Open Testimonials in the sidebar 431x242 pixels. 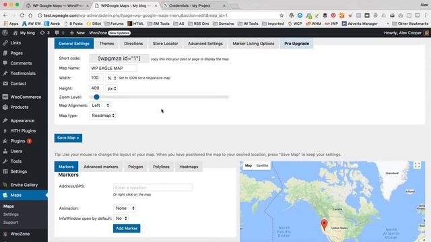[24, 73]
